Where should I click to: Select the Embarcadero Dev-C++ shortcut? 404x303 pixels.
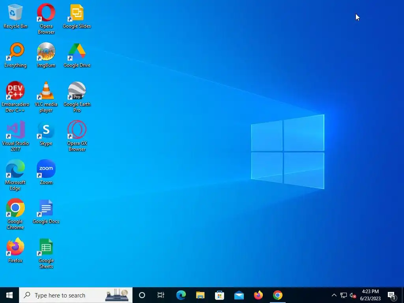15,97
